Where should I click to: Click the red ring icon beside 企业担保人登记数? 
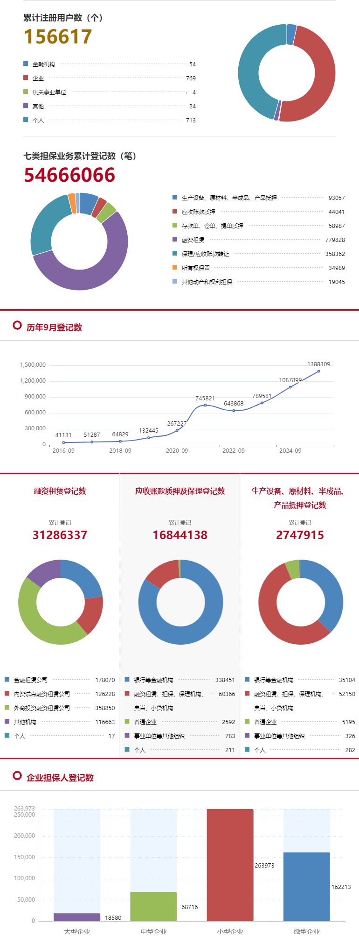tap(17, 775)
